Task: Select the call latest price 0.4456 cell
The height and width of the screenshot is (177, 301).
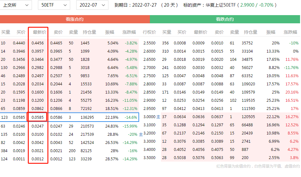Action: coord(38,43)
